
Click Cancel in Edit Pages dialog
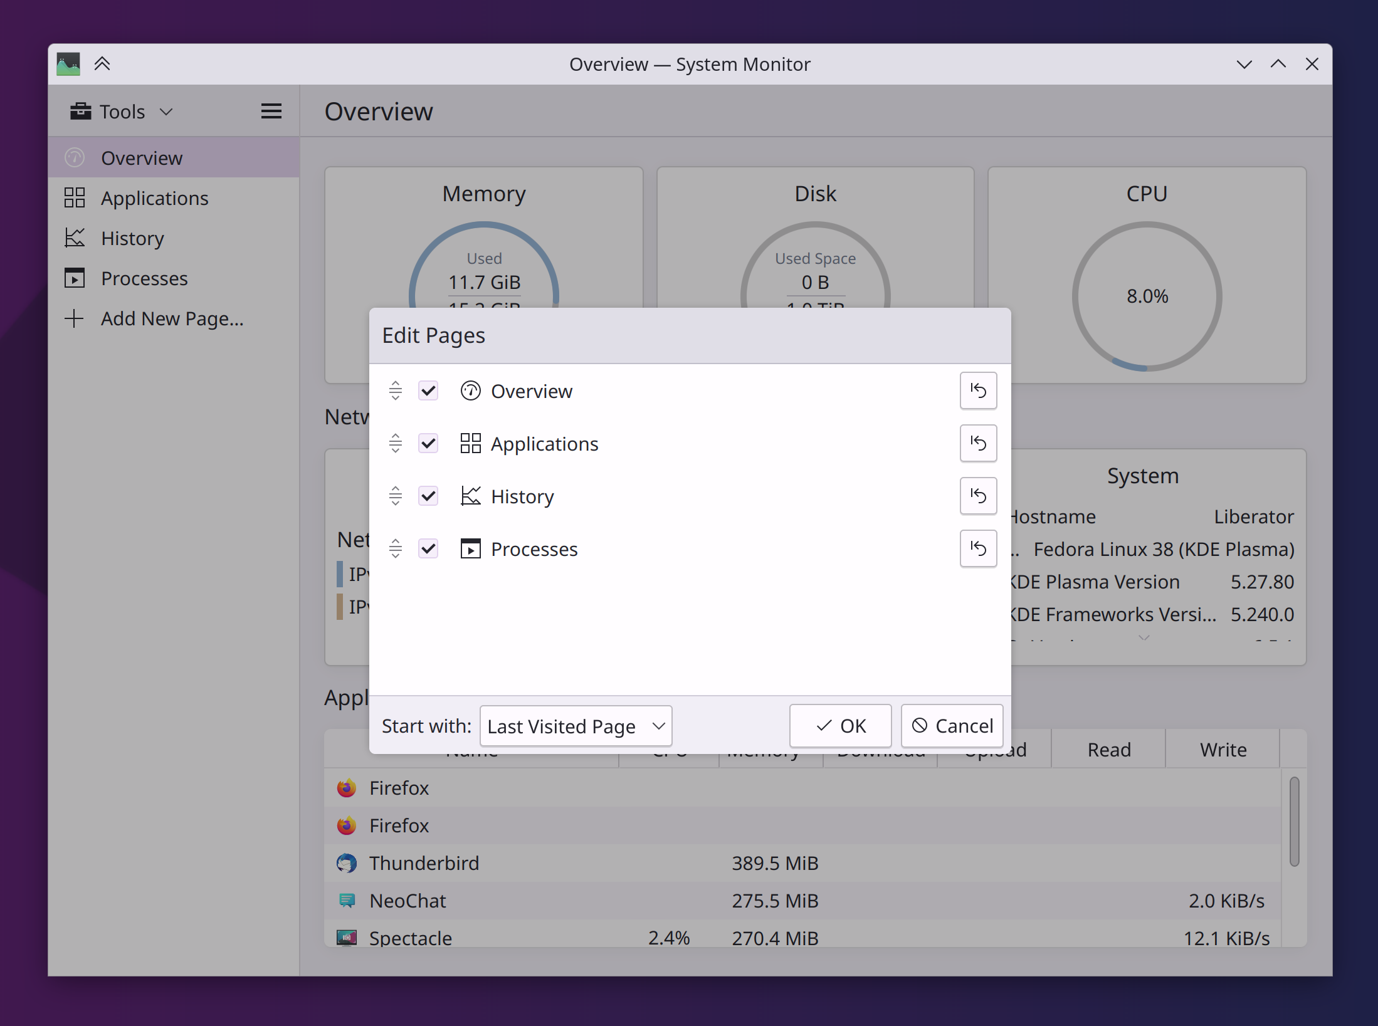pos(952,726)
